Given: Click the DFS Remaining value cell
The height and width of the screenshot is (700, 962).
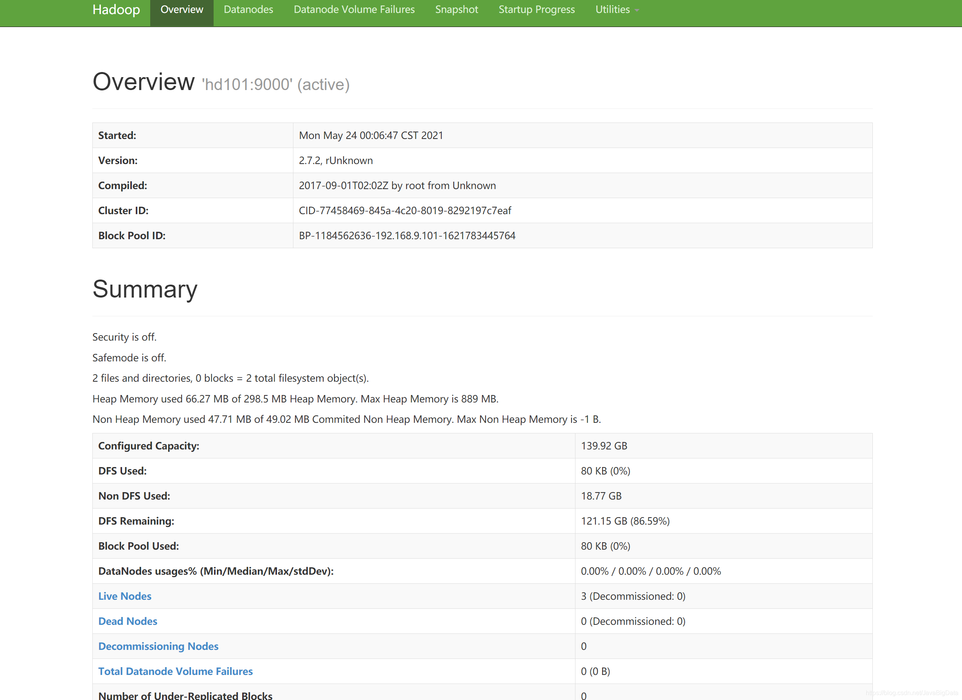Looking at the screenshot, I should point(625,521).
